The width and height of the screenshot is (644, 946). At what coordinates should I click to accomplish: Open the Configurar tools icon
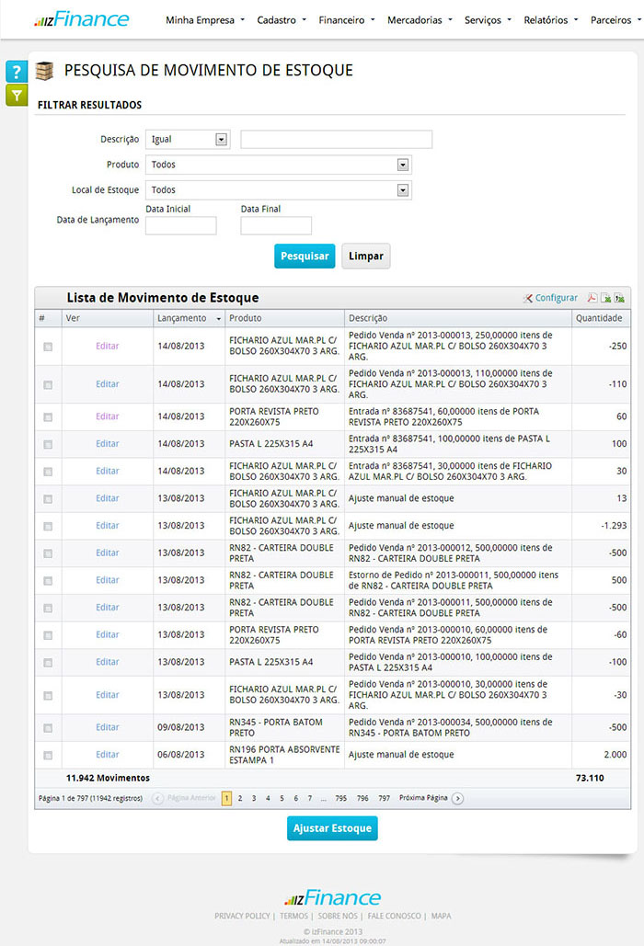point(528,298)
